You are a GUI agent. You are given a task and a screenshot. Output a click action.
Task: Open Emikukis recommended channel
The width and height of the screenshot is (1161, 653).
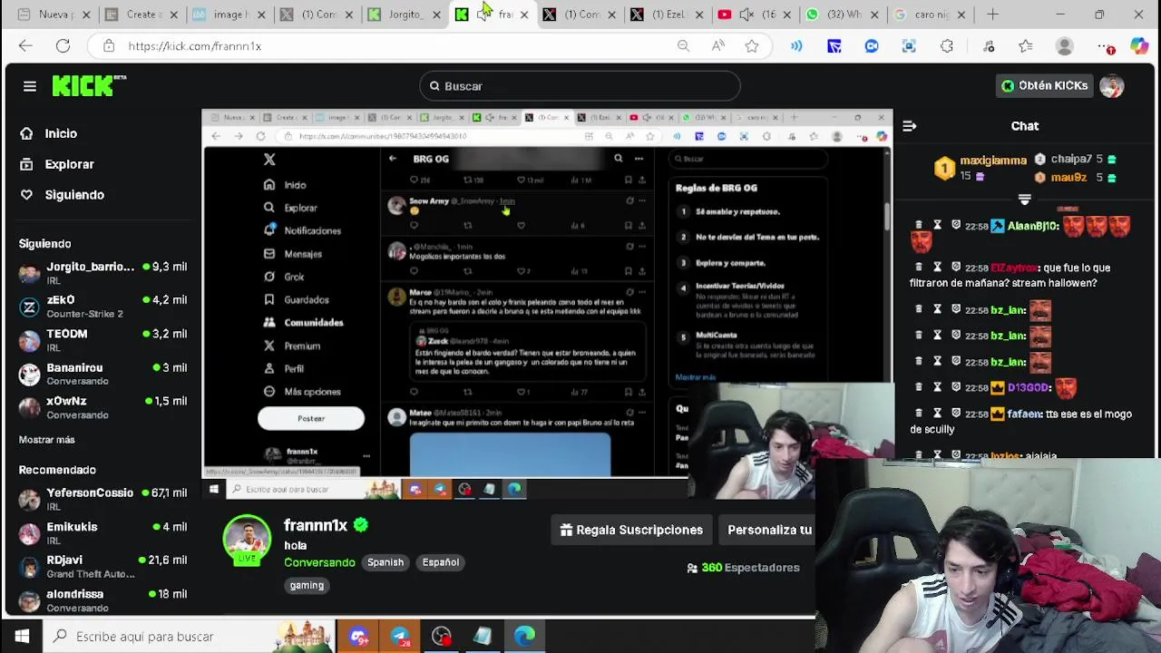[102, 533]
